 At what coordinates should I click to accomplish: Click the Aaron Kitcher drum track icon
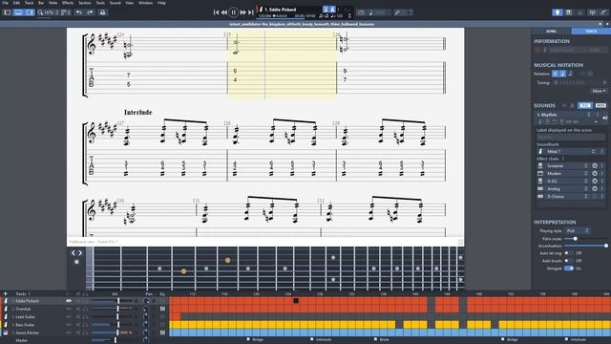(x=6, y=333)
